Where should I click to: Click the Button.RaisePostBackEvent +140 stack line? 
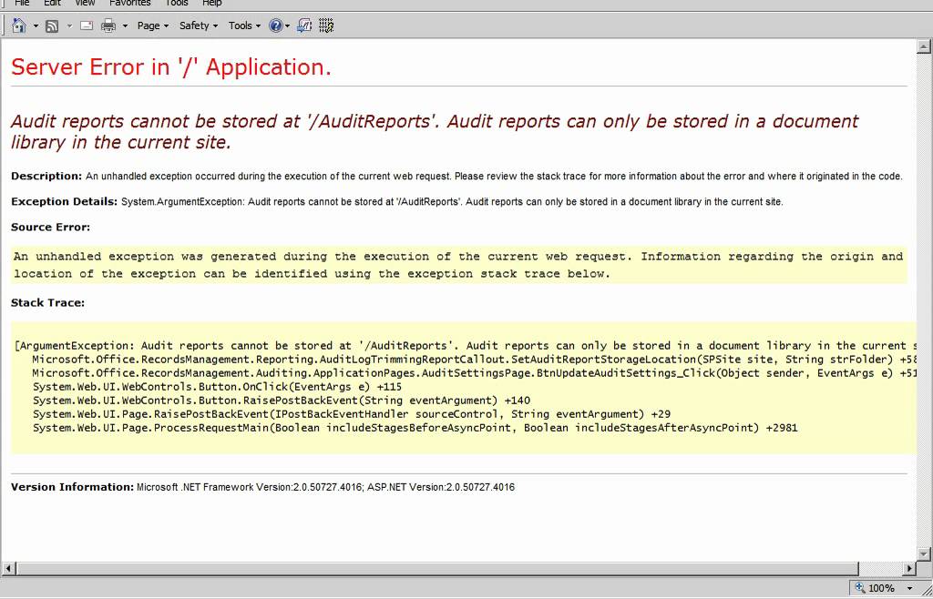point(282,401)
